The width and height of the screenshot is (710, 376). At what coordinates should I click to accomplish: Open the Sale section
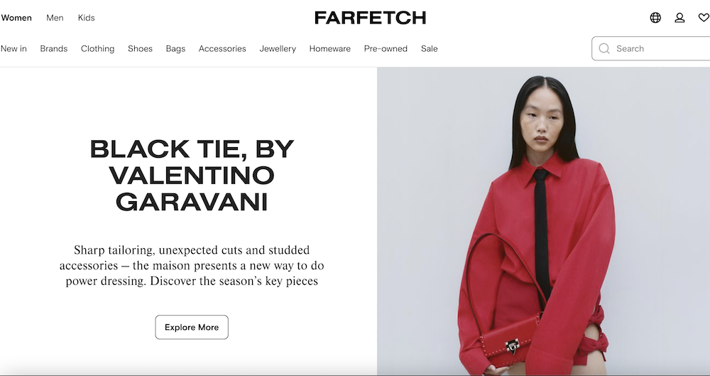point(430,48)
